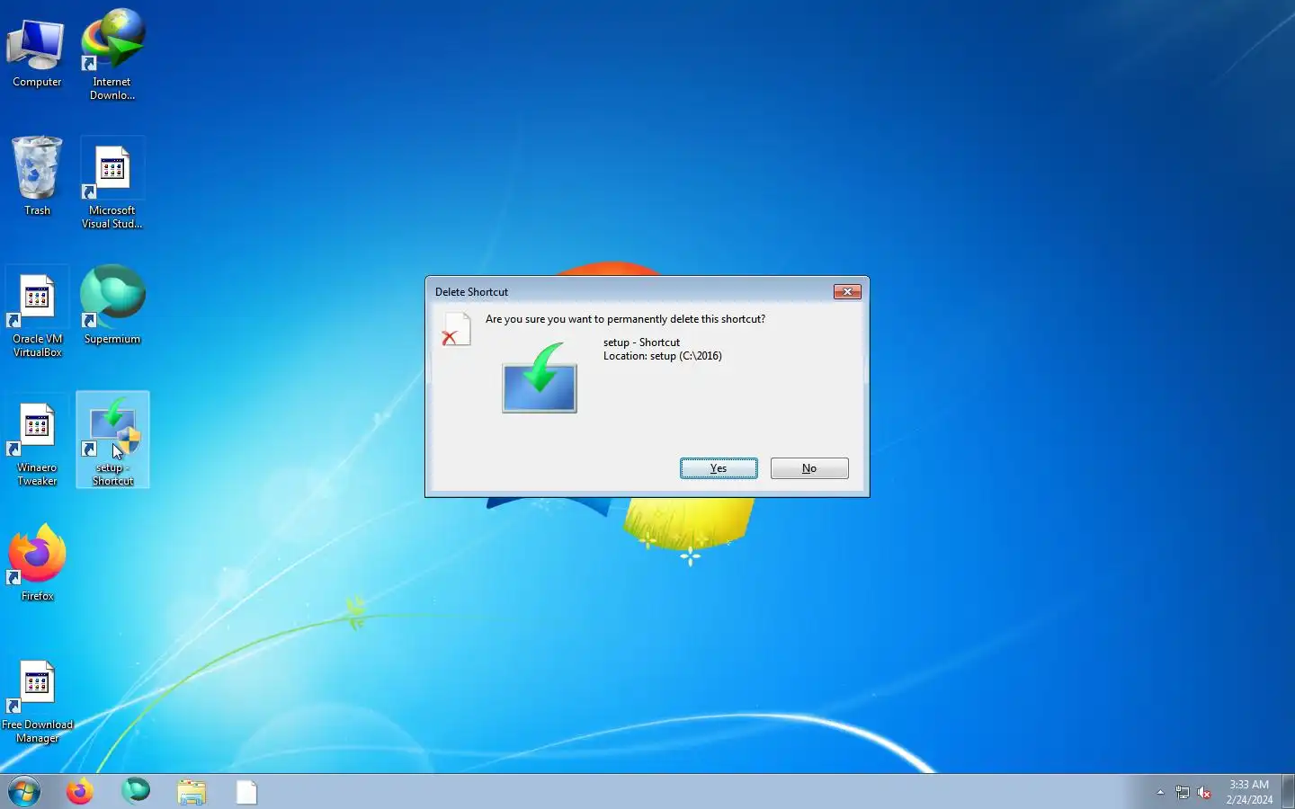Select Free Download Manager desktop shortcut
The image size is (1295, 809).
[x=37, y=701]
